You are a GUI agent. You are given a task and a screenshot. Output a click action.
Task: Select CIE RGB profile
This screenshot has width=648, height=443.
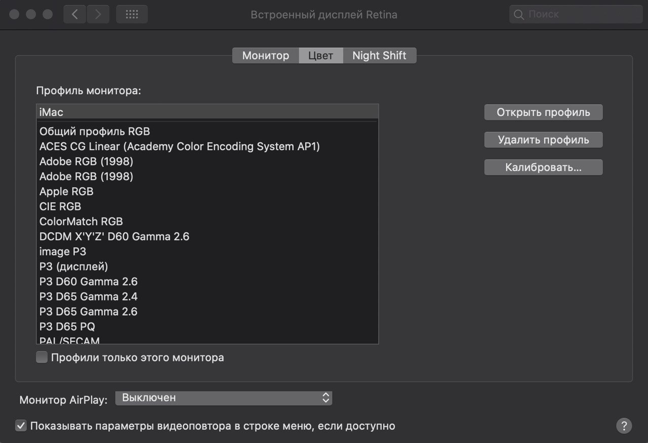pyautogui.click(x=208, y=206)
